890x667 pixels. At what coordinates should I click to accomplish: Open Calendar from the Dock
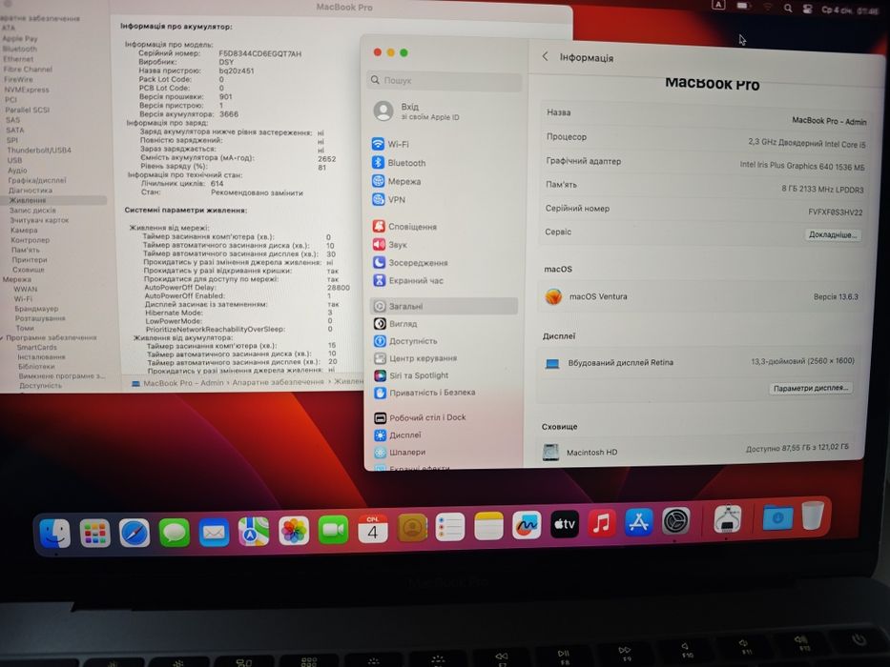373,529
